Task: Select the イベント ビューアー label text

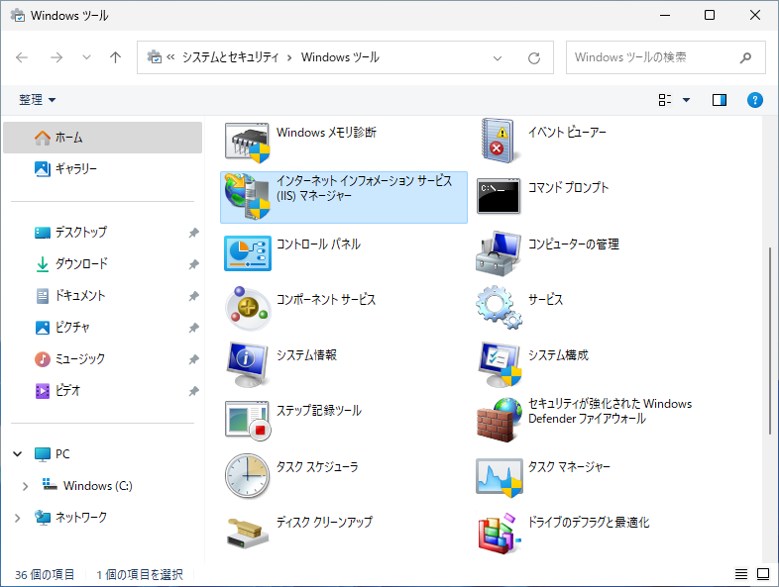Action: (x=567, y=133)
